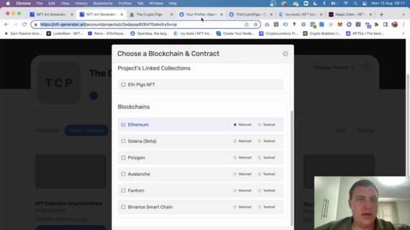This screenshot has height=230, width=410.
Task: Tick the Binance Smart Chain checkbox
Action: (124, 207)
